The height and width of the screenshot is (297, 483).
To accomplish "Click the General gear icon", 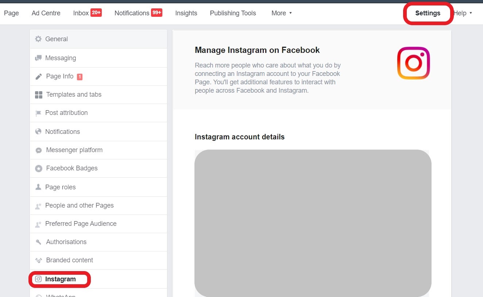I will click(38, 39).
